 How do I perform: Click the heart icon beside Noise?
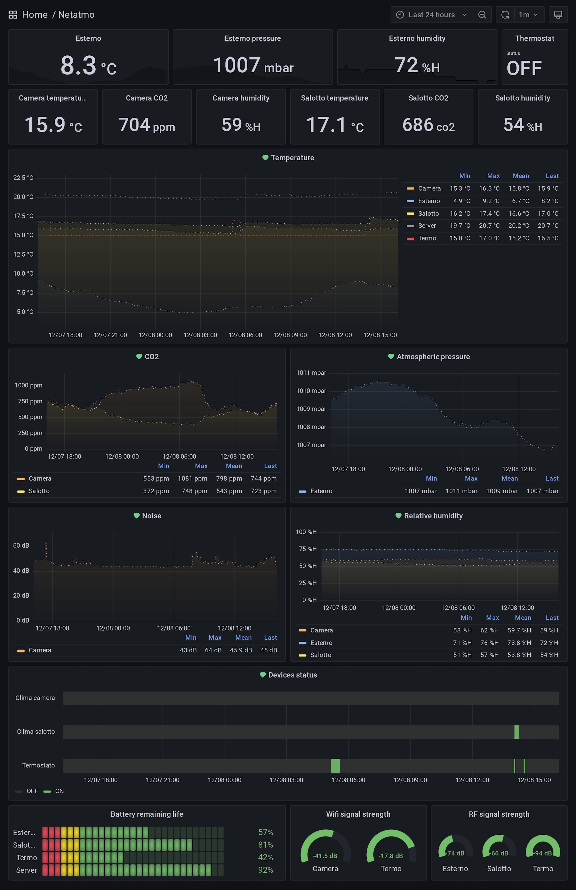pyautogui.click(x=137, y=516)
